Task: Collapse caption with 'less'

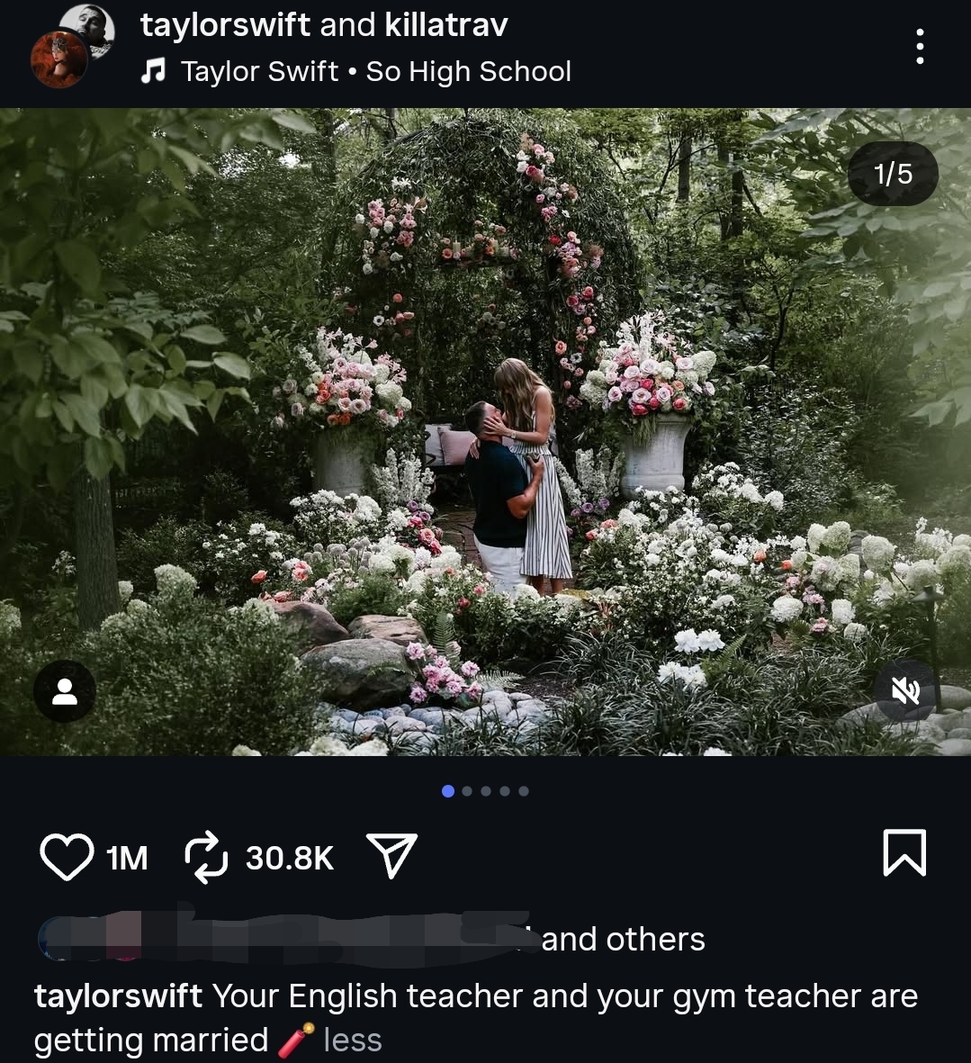Action: (x=353, y=1040)
